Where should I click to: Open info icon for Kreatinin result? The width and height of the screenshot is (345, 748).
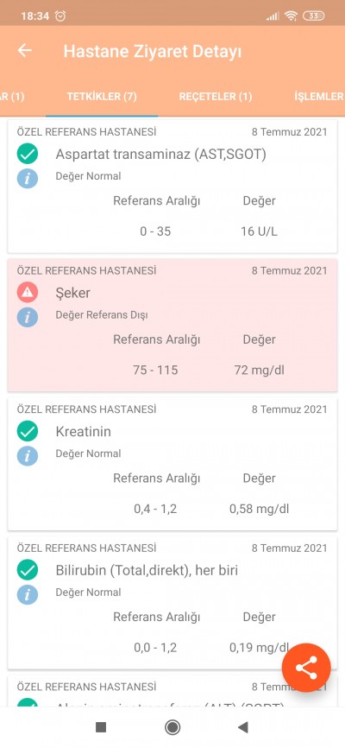pyautogui.click(x=28, y=455)
